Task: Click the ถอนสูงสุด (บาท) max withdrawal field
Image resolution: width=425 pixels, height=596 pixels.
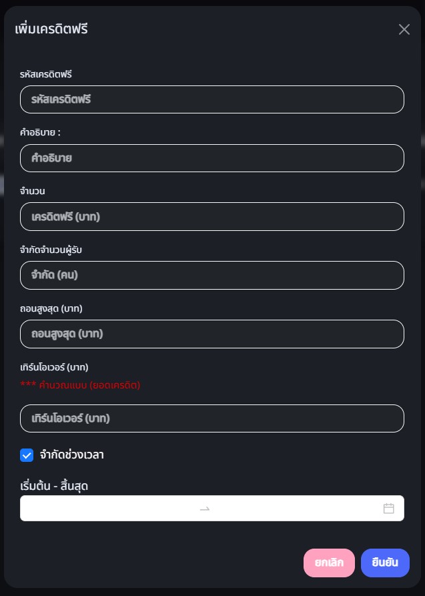Action: [211, 334]
